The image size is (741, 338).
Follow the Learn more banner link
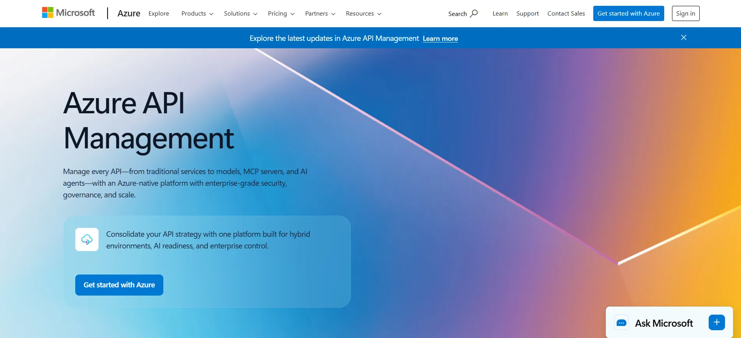440,39
